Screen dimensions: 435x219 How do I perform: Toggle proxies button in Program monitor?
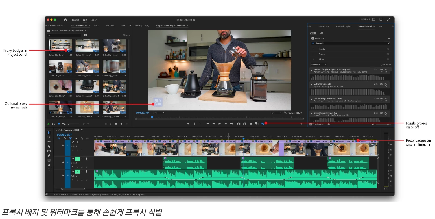(263, 123)
